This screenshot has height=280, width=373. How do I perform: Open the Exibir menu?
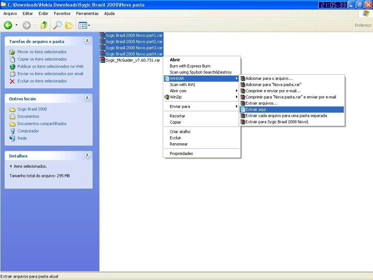point(43,14)
